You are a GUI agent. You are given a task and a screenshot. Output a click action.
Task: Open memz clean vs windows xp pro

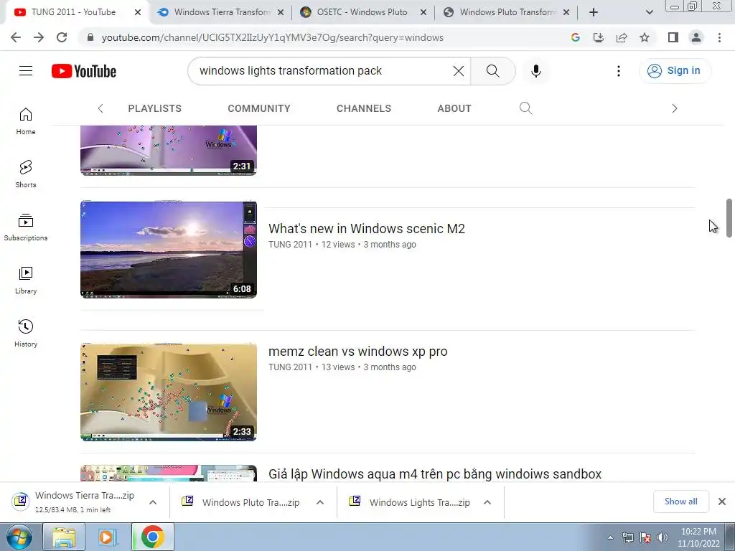pyautogui.click(x=357, y=352)
